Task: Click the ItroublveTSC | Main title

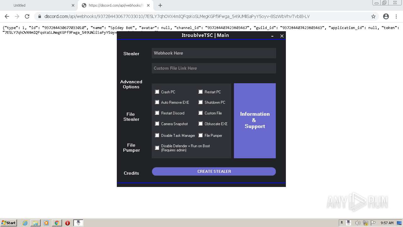Action: click(205, 35)
